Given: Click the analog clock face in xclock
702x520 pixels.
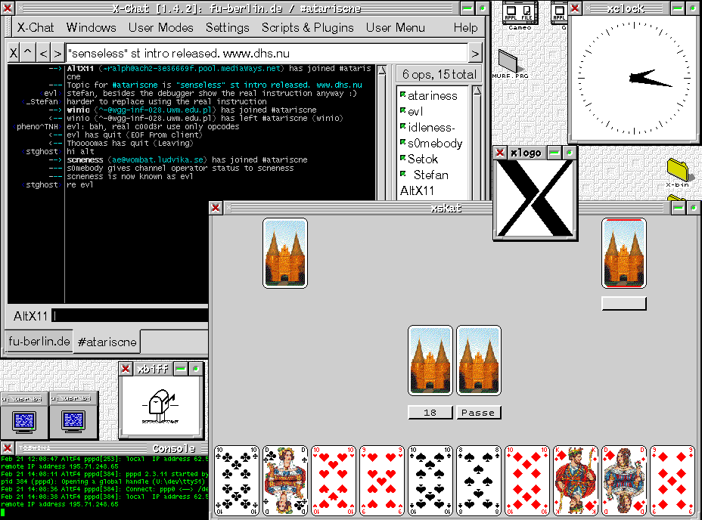Looking at the screenshot, I should (x=634, y=79).
